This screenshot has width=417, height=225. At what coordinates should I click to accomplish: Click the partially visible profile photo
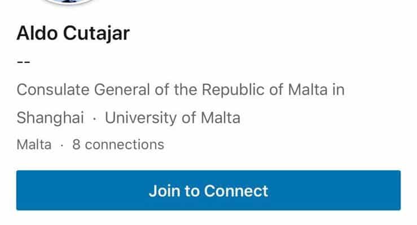pos(71,2)
